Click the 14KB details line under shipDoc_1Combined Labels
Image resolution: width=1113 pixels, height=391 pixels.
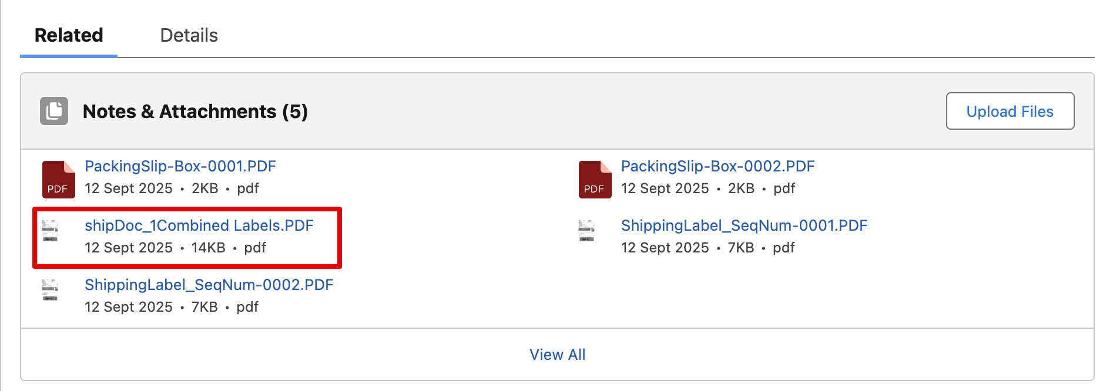[175, 248]
